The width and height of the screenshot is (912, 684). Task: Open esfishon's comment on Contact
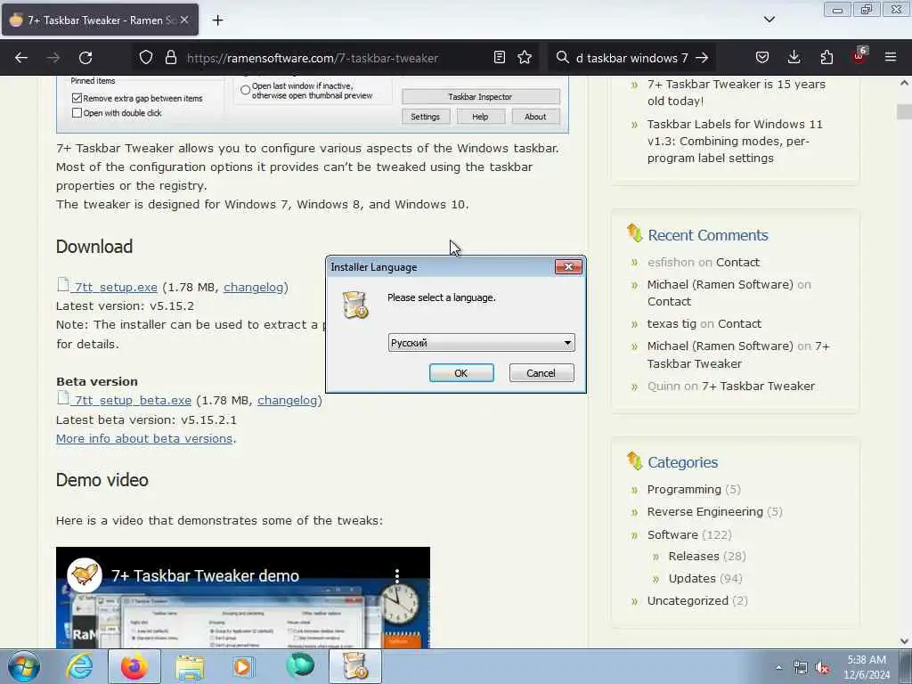pyautogui.click(x=737, y=263)
